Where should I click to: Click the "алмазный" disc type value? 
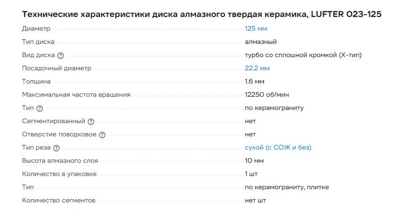point(261,42)
